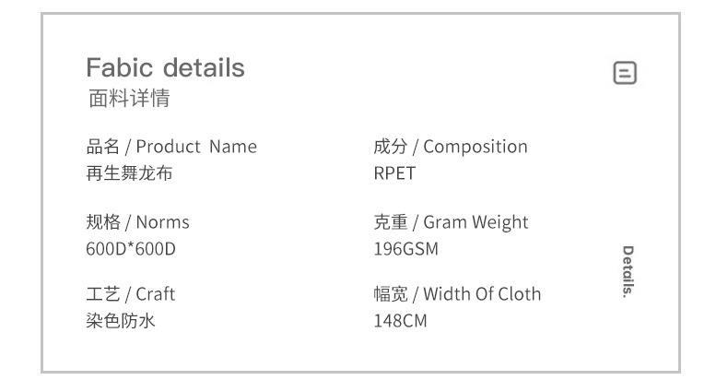Click the 克重 Chinese characters
Image resolution: width=728 pixels, height=392 pixels.
click(390, 222)
